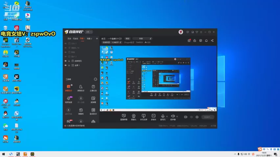
Task: Open the gift box icon with red badge
Action: pos(189,40)
